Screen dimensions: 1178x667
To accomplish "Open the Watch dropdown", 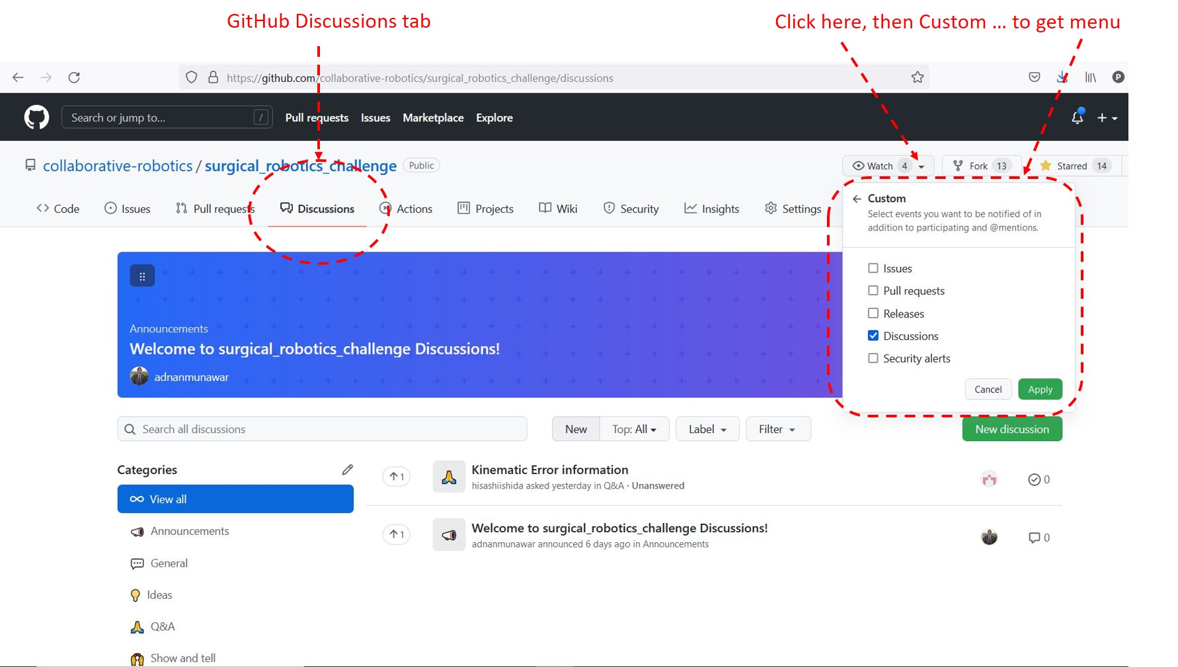I will point(888,166).
